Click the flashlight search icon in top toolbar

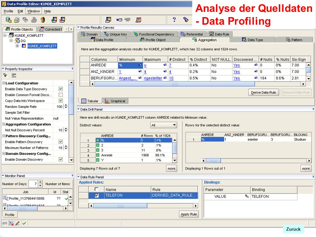click(x=186, y=19)
